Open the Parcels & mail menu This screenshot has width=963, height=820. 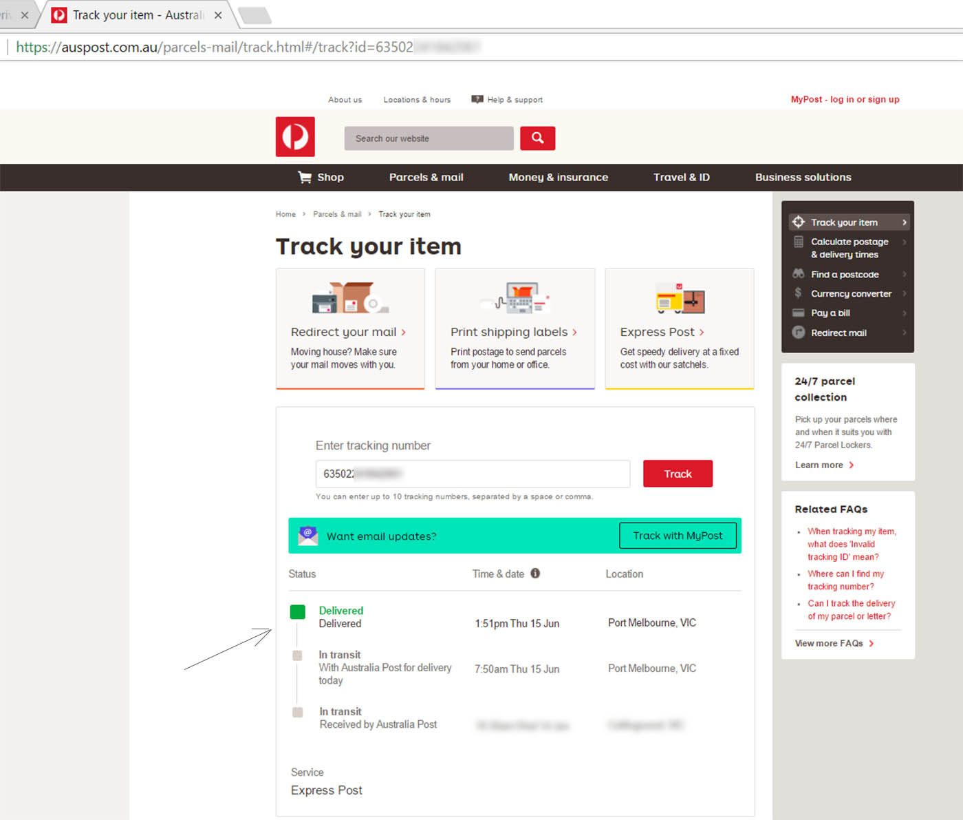pyautogui.click(x=426, y=177)
